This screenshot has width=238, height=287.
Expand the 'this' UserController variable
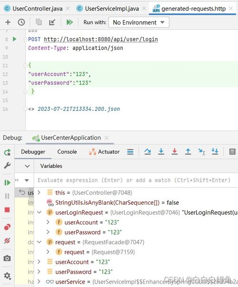pyautogui.click(x=39, y=192)
